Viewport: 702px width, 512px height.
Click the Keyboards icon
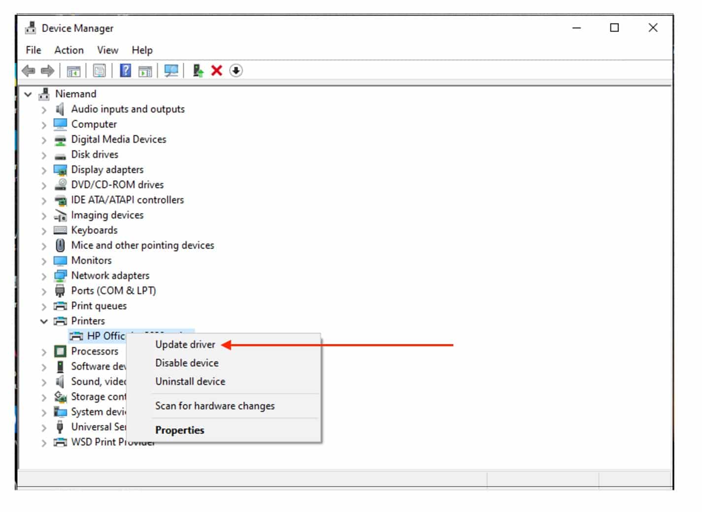pos(60,230)
